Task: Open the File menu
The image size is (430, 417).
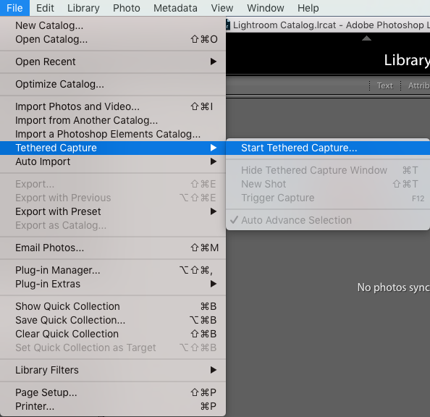Action: coord(14,8)
